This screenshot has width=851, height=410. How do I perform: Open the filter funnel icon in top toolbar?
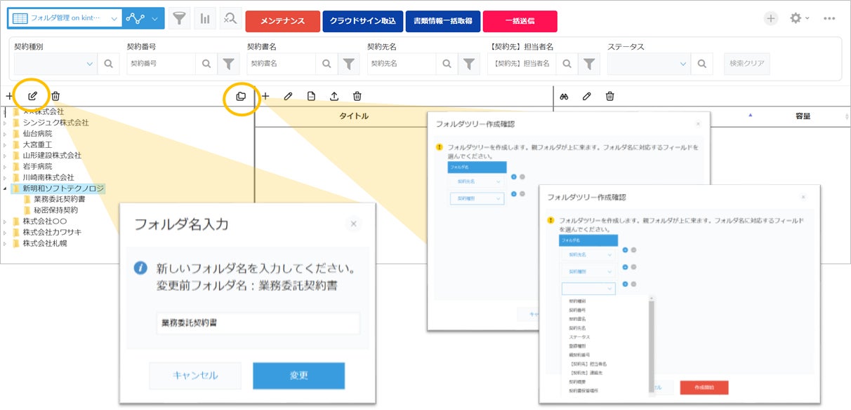tap(180, 19)
